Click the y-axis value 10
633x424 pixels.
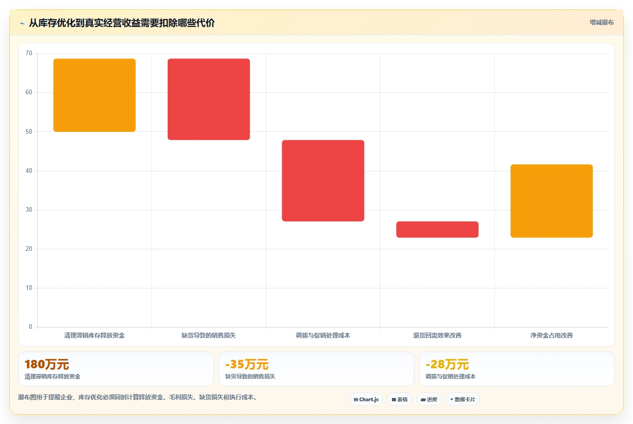29,288
